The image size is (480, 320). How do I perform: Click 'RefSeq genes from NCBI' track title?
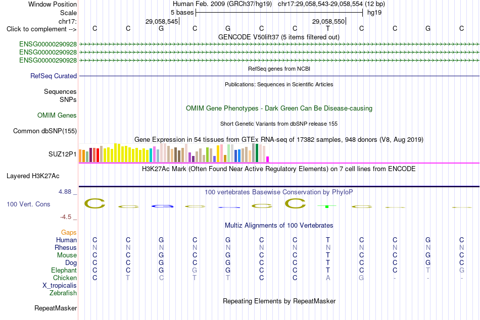tap(279, 69)
